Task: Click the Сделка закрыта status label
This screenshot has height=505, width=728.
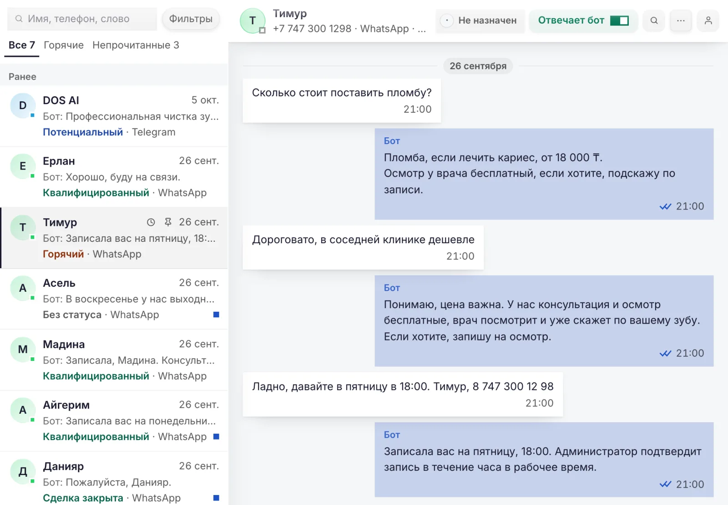Action: click(x=83, y=498)
